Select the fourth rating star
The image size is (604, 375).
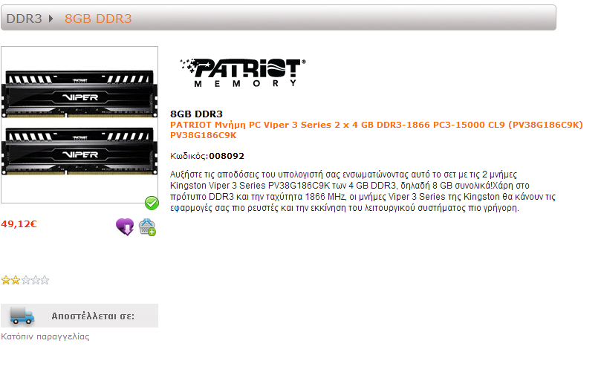pyautogui.click(x=36, y=280)
